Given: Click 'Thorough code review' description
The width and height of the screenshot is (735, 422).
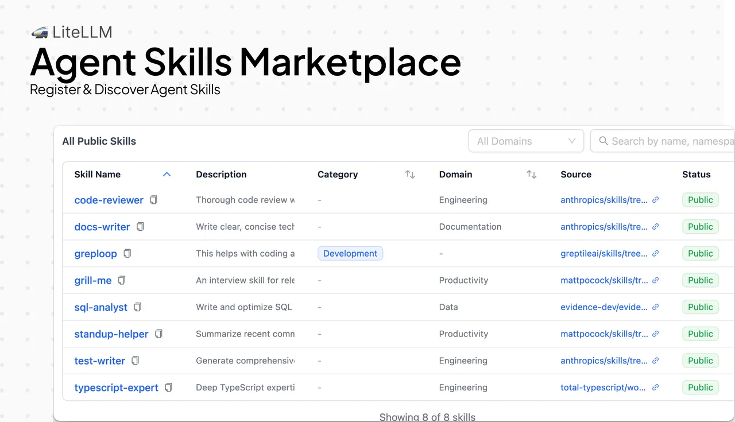Looking at the screenshot, I should click(x=245, y=200).
